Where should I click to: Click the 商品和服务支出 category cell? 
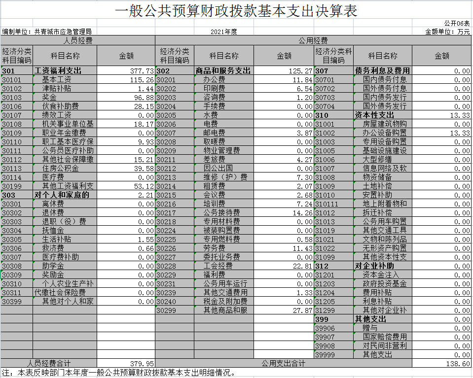[223, 71]
